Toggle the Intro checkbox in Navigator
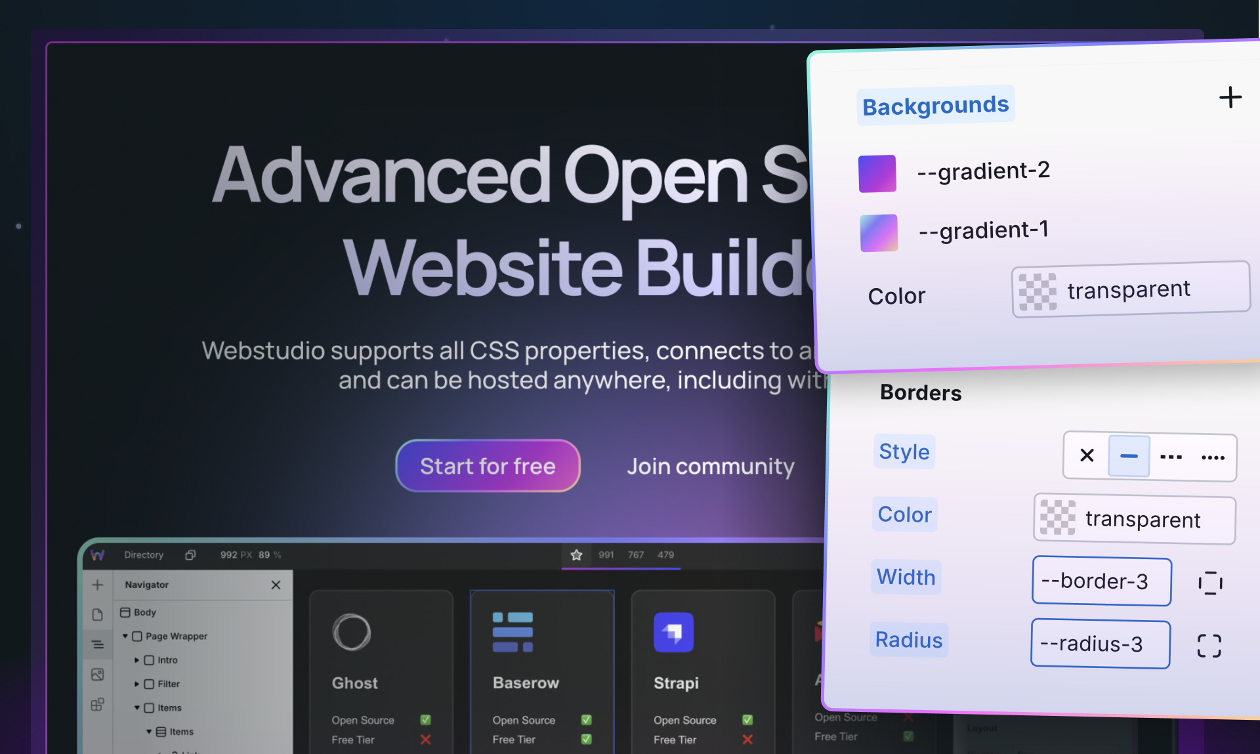Image resolution: width=1260 pixels, height=754 pixels. pos(150,660)
